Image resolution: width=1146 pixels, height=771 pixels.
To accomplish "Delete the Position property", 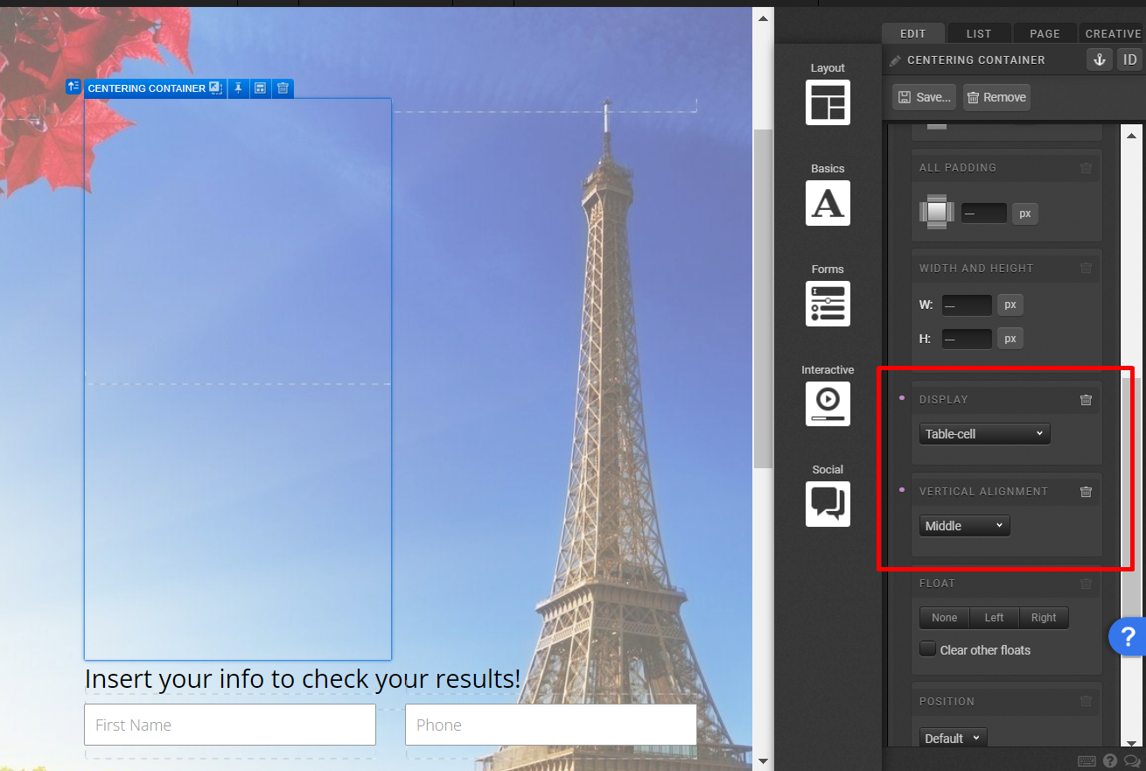I will tap(1086, 702).
